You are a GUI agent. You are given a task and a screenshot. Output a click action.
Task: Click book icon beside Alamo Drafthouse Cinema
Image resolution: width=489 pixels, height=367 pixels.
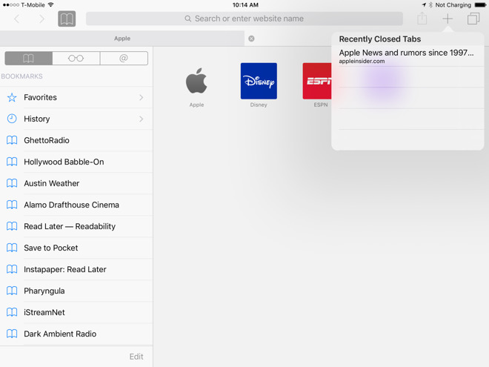[x=12, y=205]
